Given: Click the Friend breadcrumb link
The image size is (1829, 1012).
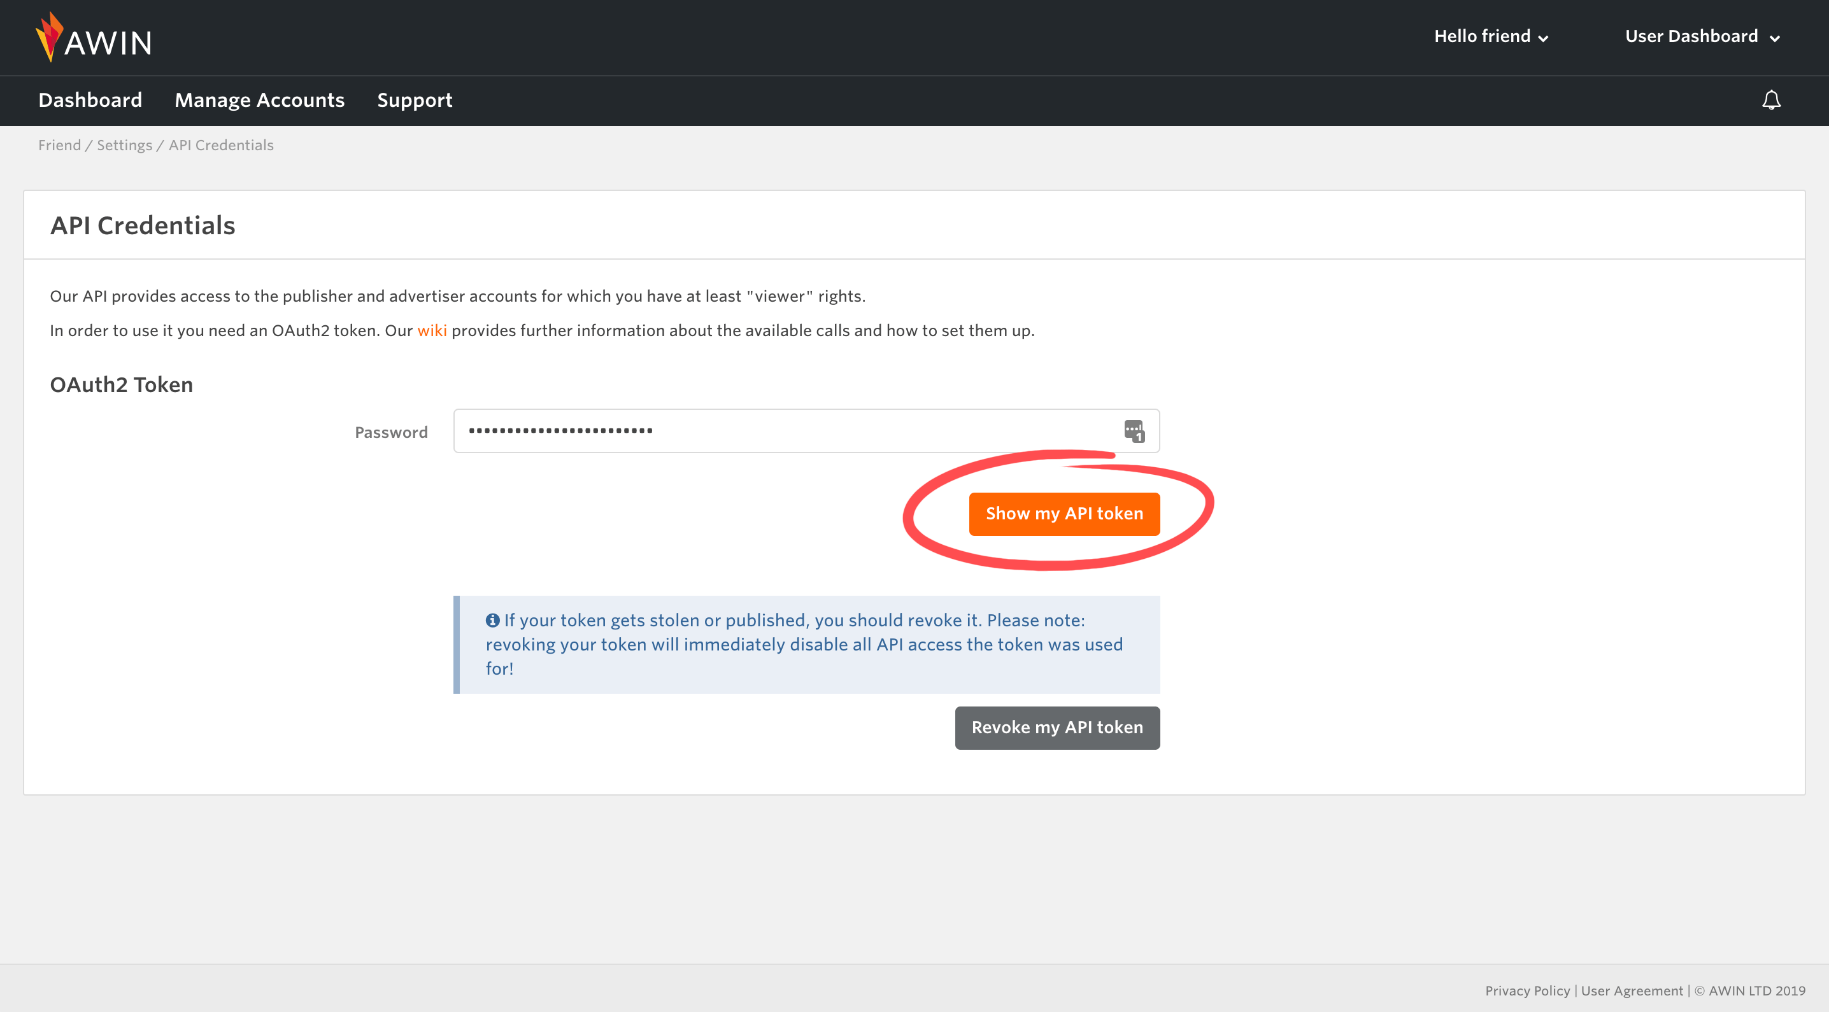Looking at the screenshot, I should pos(60,144).
